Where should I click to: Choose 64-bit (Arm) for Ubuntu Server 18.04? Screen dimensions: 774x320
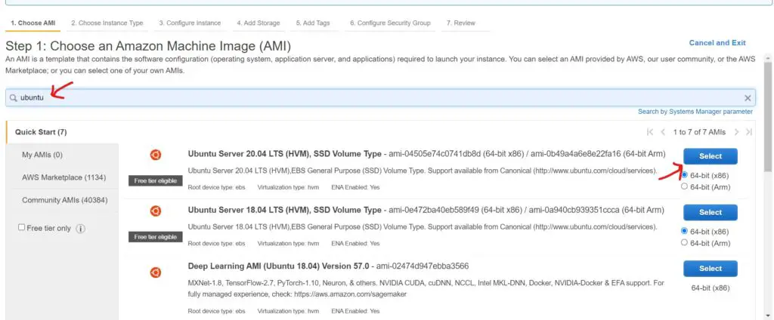684,242
